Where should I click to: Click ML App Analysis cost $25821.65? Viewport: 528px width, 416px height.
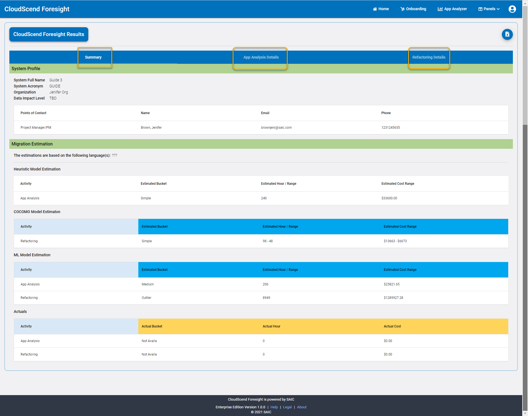pos(392,284)
